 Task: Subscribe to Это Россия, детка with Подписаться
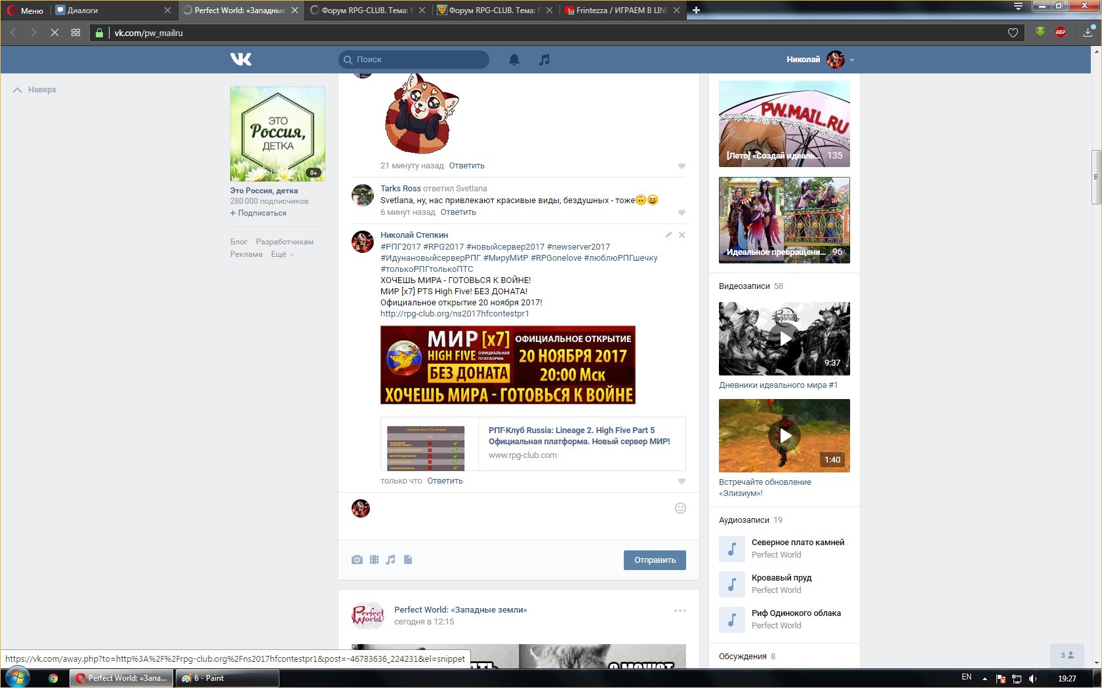[258, 213]
